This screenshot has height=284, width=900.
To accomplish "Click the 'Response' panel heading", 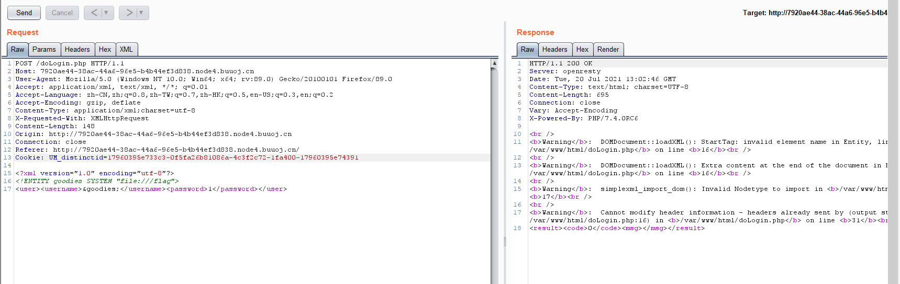I will 535,32.
